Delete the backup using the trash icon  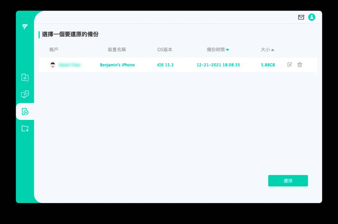pyautogui.click(x=300, y=65)
